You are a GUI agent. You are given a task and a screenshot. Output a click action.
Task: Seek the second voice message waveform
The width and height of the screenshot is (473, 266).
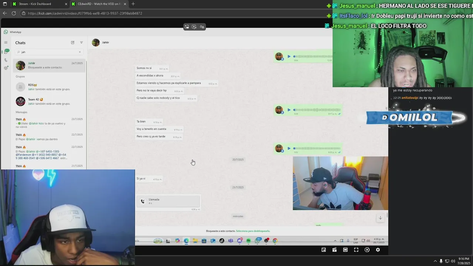317,110
